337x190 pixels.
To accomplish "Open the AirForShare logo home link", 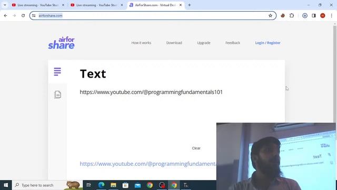I will coord(61,43).
